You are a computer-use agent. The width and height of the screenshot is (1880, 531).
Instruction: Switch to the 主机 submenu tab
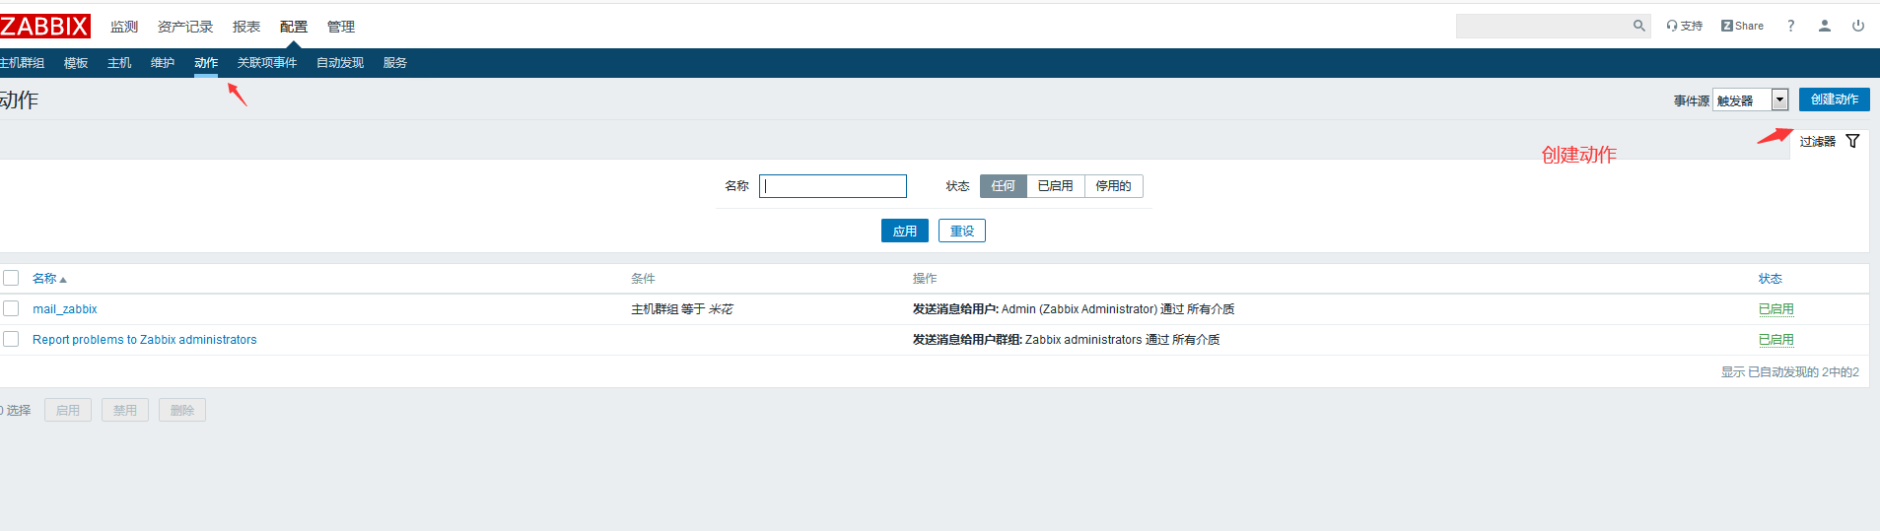tap(119, 63)
